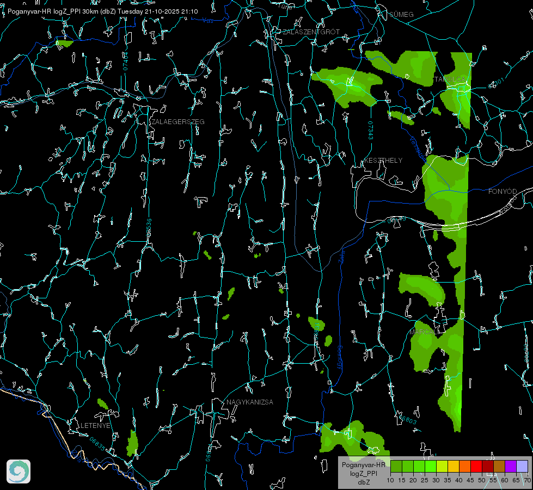This screenshot has height=490, width=533.
Task: Click the FONYÓD city label
Action: [x=503, y=192]
